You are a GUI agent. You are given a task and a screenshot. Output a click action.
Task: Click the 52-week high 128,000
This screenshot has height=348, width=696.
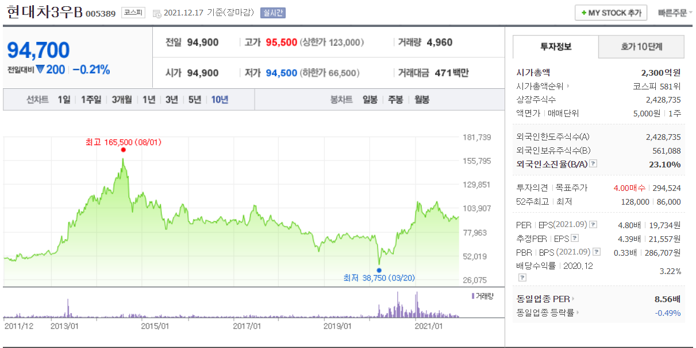(635, 202)
